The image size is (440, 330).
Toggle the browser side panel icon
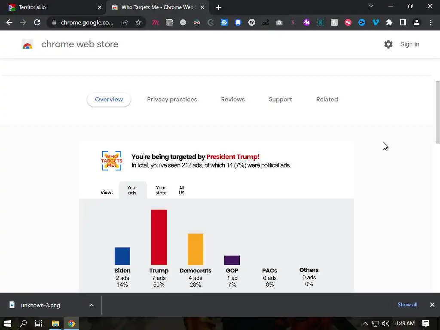tap(403, 22)
